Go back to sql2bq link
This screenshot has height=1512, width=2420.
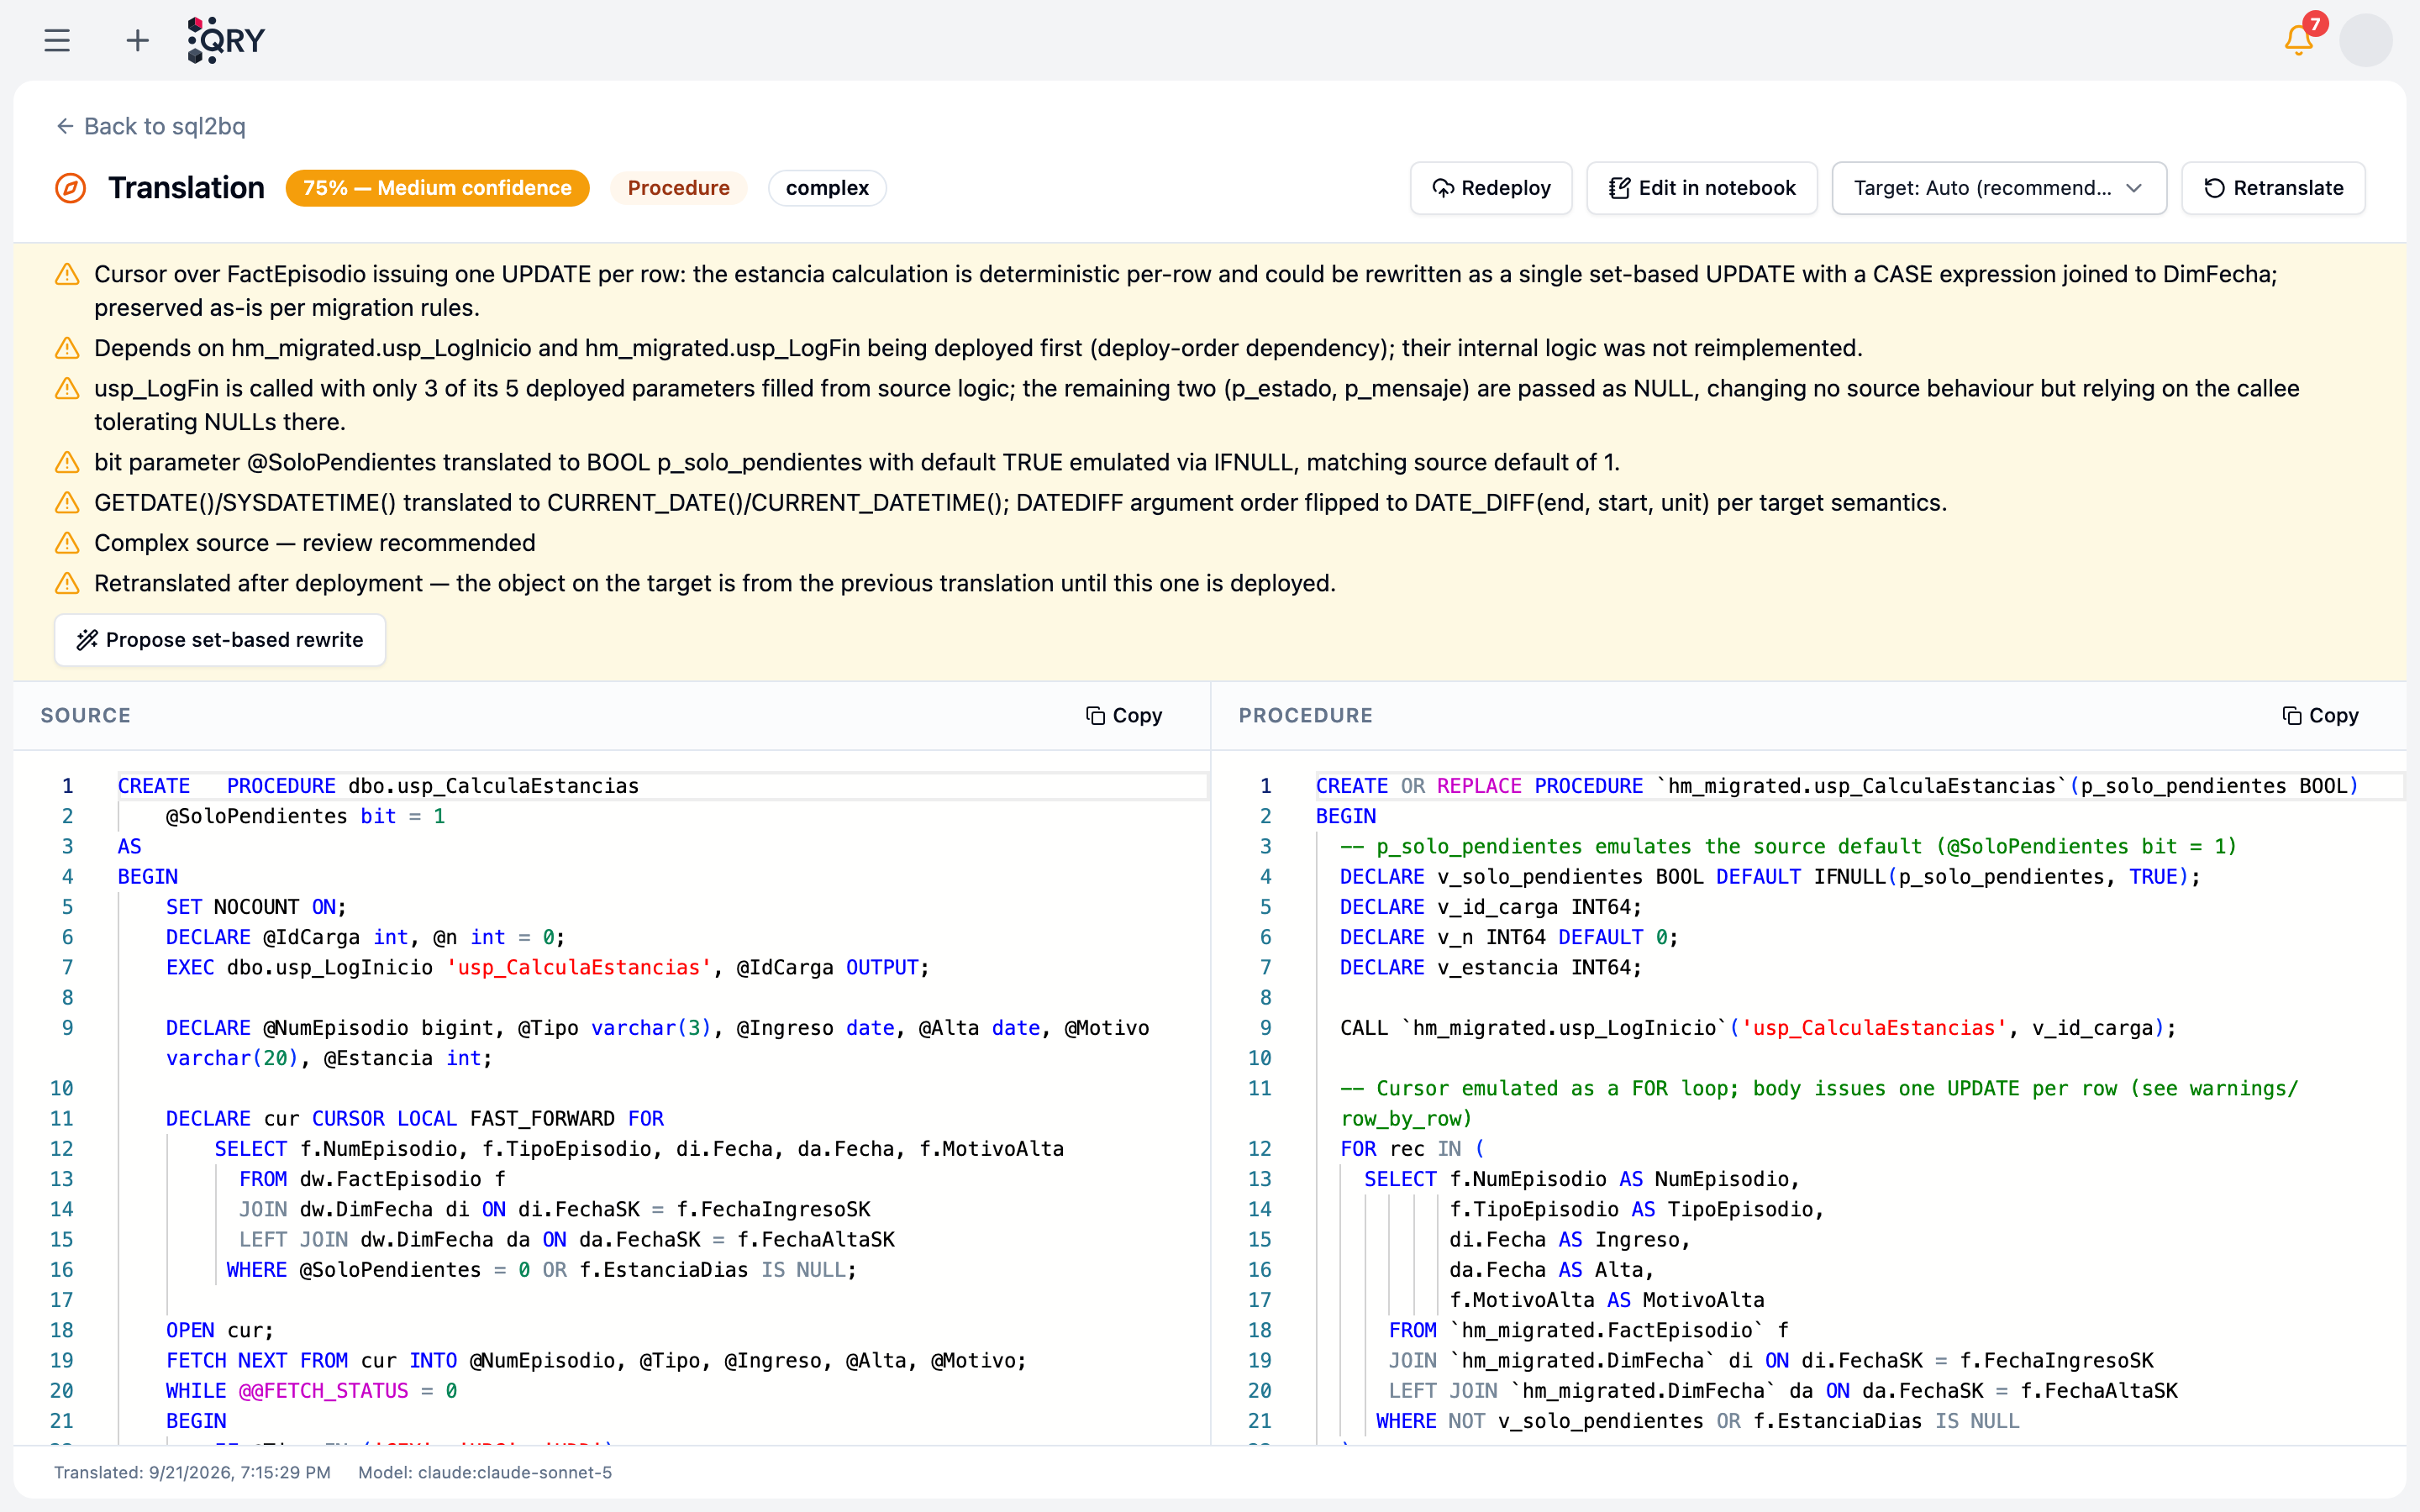click(x=150, y=126)
